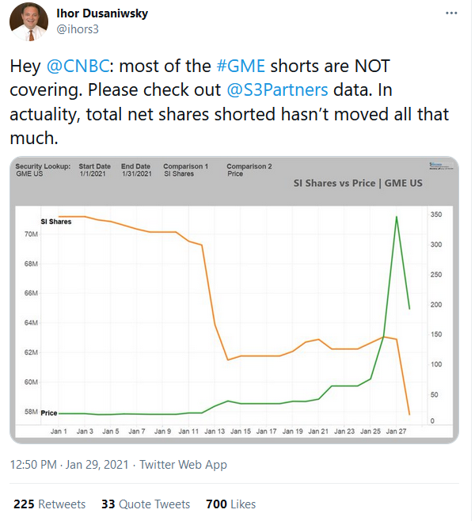View the 700 Likes list
Viewport: 475px width, 521px height.
(230, 504)
